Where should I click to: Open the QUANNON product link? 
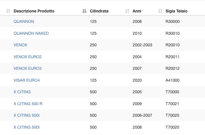[x=24, y=21]
